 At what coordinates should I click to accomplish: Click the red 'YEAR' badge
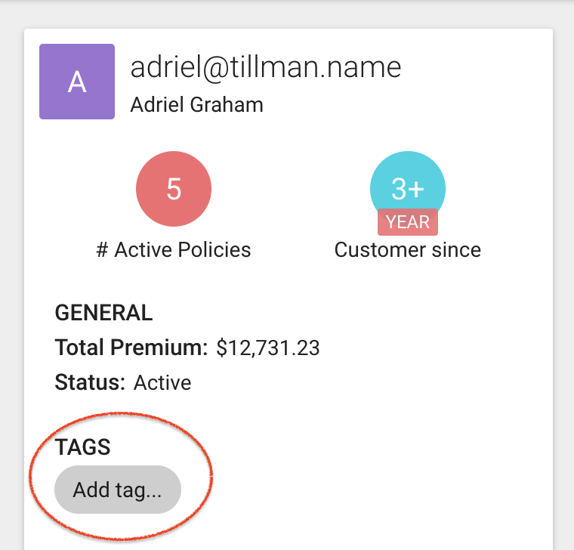click(x=408, y=223)
